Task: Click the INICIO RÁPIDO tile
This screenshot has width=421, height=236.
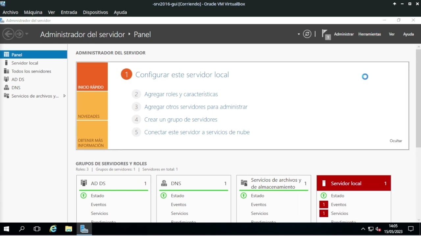Action: click(92, 76)
